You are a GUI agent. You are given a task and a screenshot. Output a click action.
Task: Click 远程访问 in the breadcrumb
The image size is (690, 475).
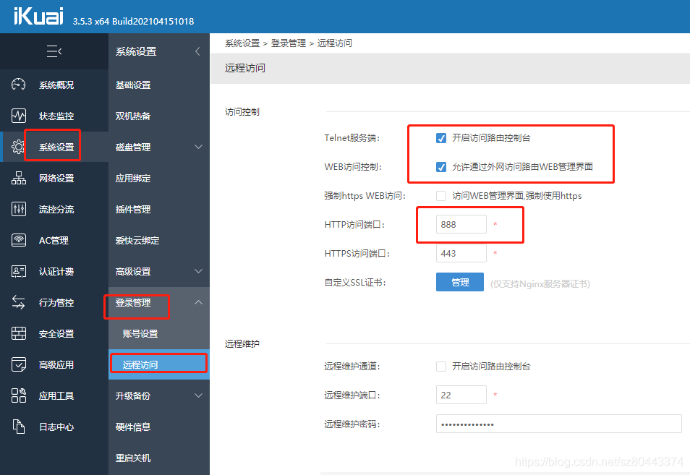334,43
